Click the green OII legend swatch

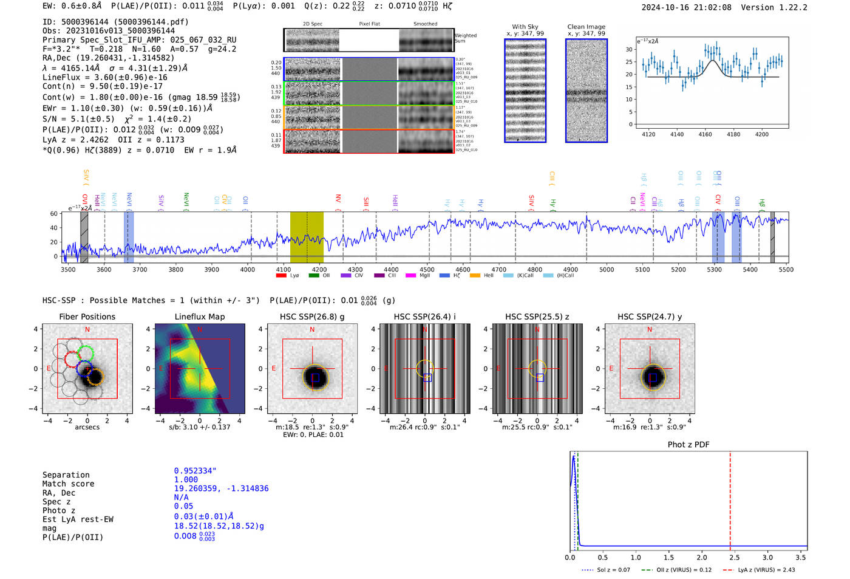coord(314,276)
